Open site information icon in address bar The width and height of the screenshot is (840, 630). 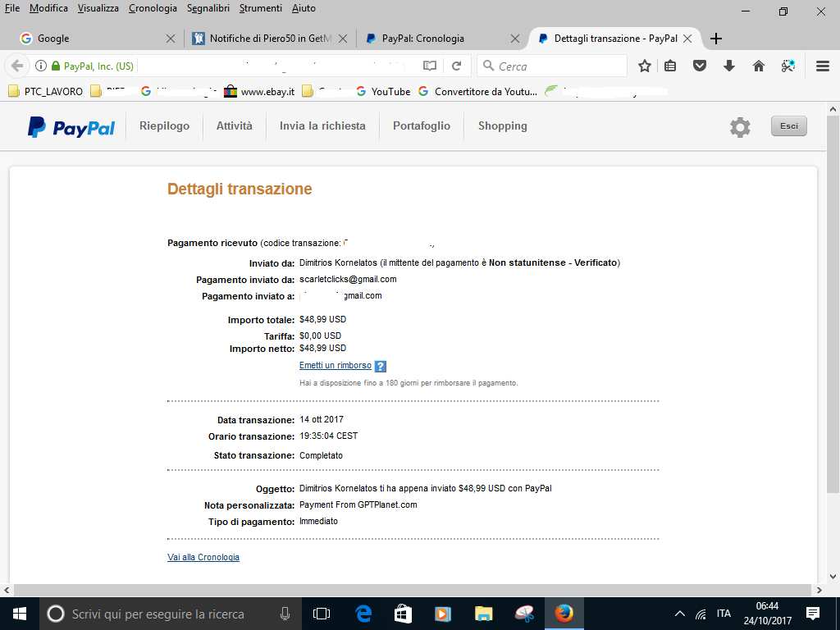point(41,66)
